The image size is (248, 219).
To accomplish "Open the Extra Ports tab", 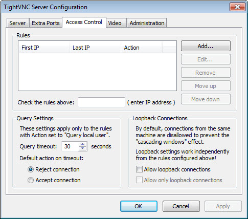I will (46, 23).
